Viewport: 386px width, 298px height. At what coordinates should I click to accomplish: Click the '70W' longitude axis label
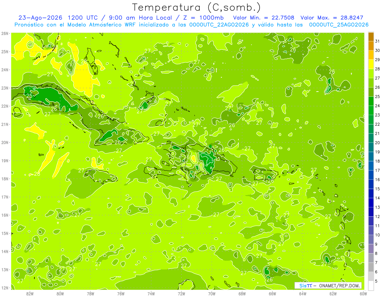212,293
